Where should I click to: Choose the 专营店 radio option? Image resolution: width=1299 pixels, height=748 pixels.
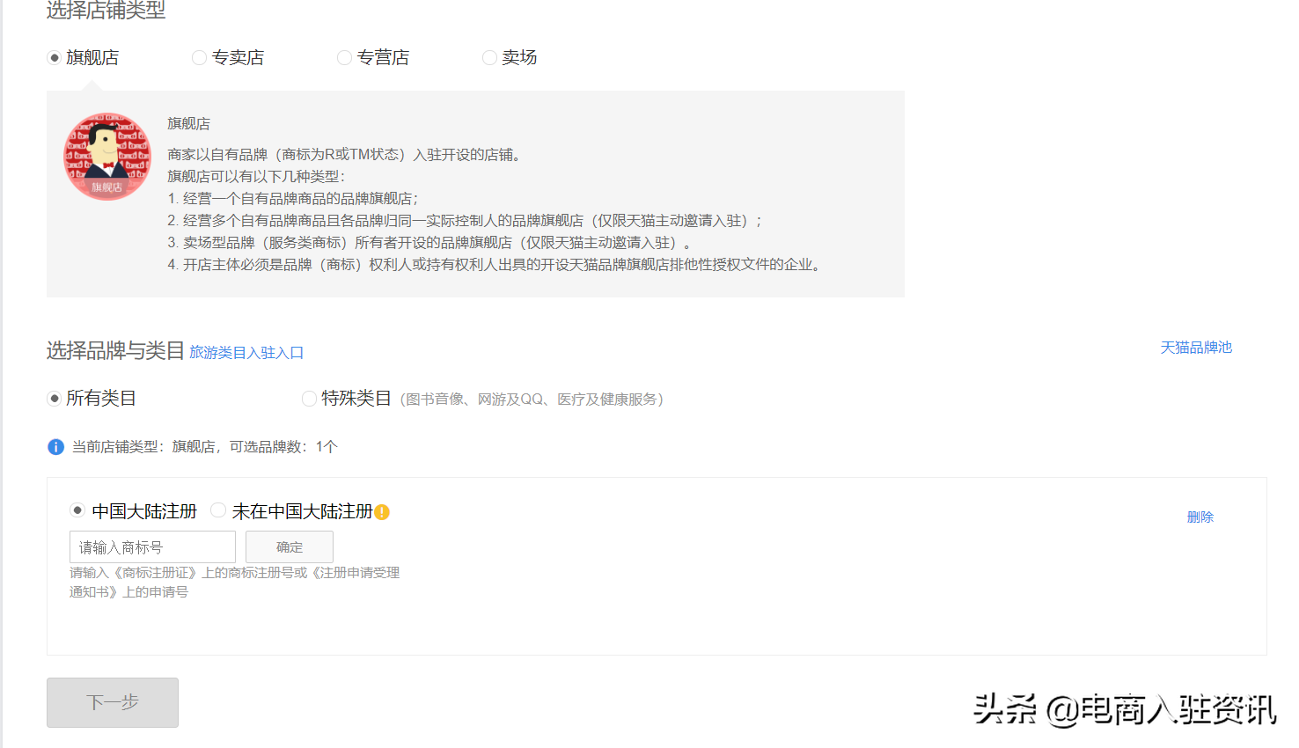click(344, 57)
